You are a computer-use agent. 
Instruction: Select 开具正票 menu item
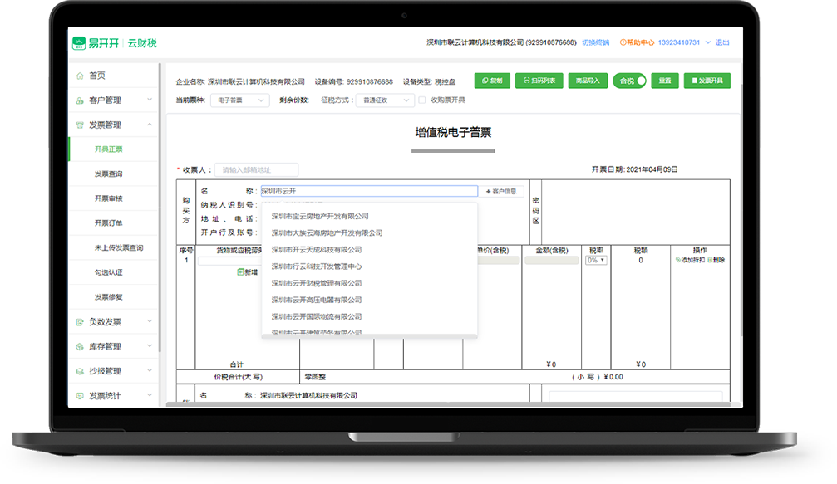pyautogui.click(x=113, y=149)
